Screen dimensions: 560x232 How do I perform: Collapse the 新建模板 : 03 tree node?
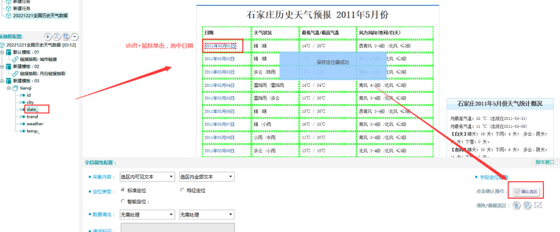click(x=3, y=81)
